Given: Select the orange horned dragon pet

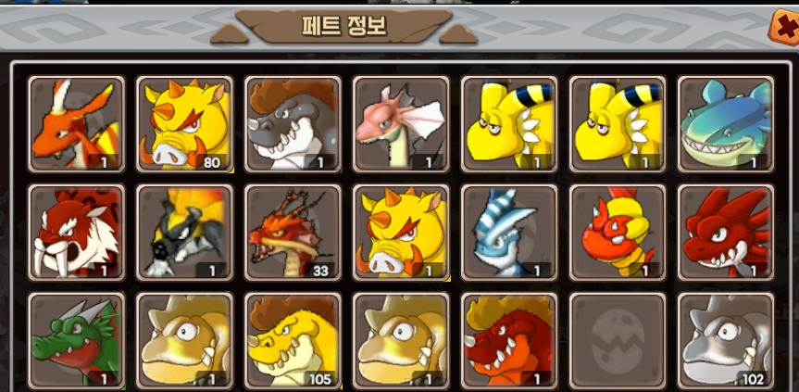Looking at the screenshot, I should (x=77, y=124).
